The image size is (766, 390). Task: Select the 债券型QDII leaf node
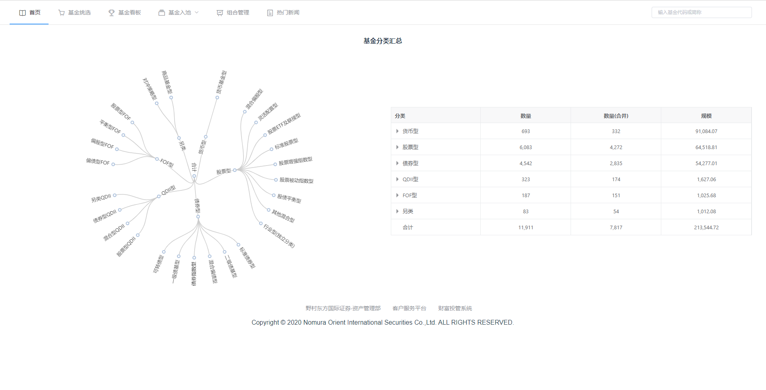pos(120,210)
